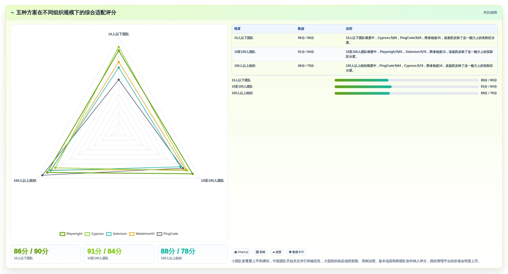The image size is (508, 274).
Task: Select the 10至100人团队 table row cell
Action: pos(263,54)
